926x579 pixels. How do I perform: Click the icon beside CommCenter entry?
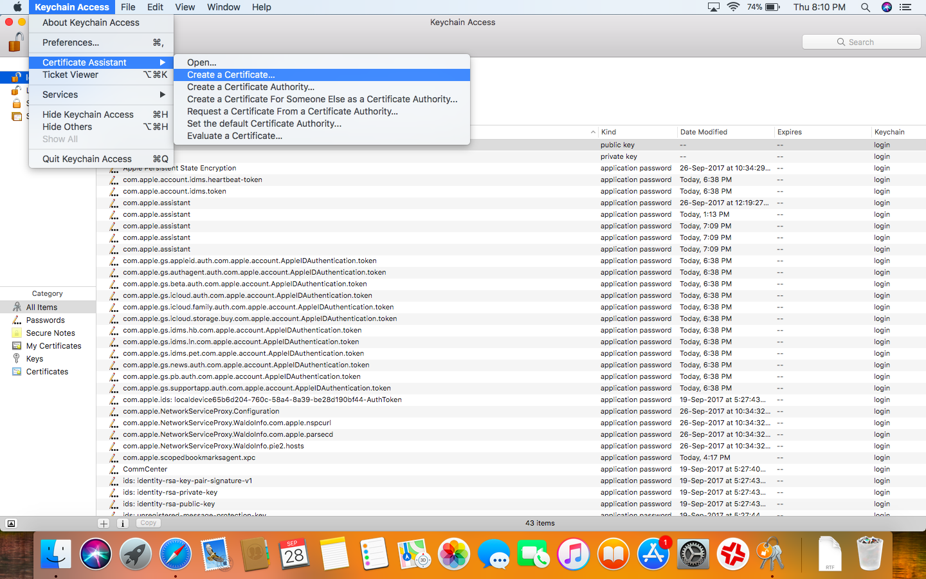(x=114, y=470)
